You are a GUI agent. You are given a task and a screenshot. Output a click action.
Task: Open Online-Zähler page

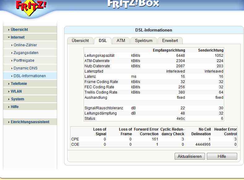pyautogui.click(x=30, y=45)
